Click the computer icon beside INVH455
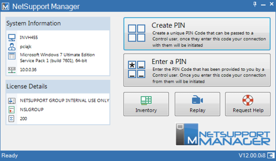 (12, 38)
